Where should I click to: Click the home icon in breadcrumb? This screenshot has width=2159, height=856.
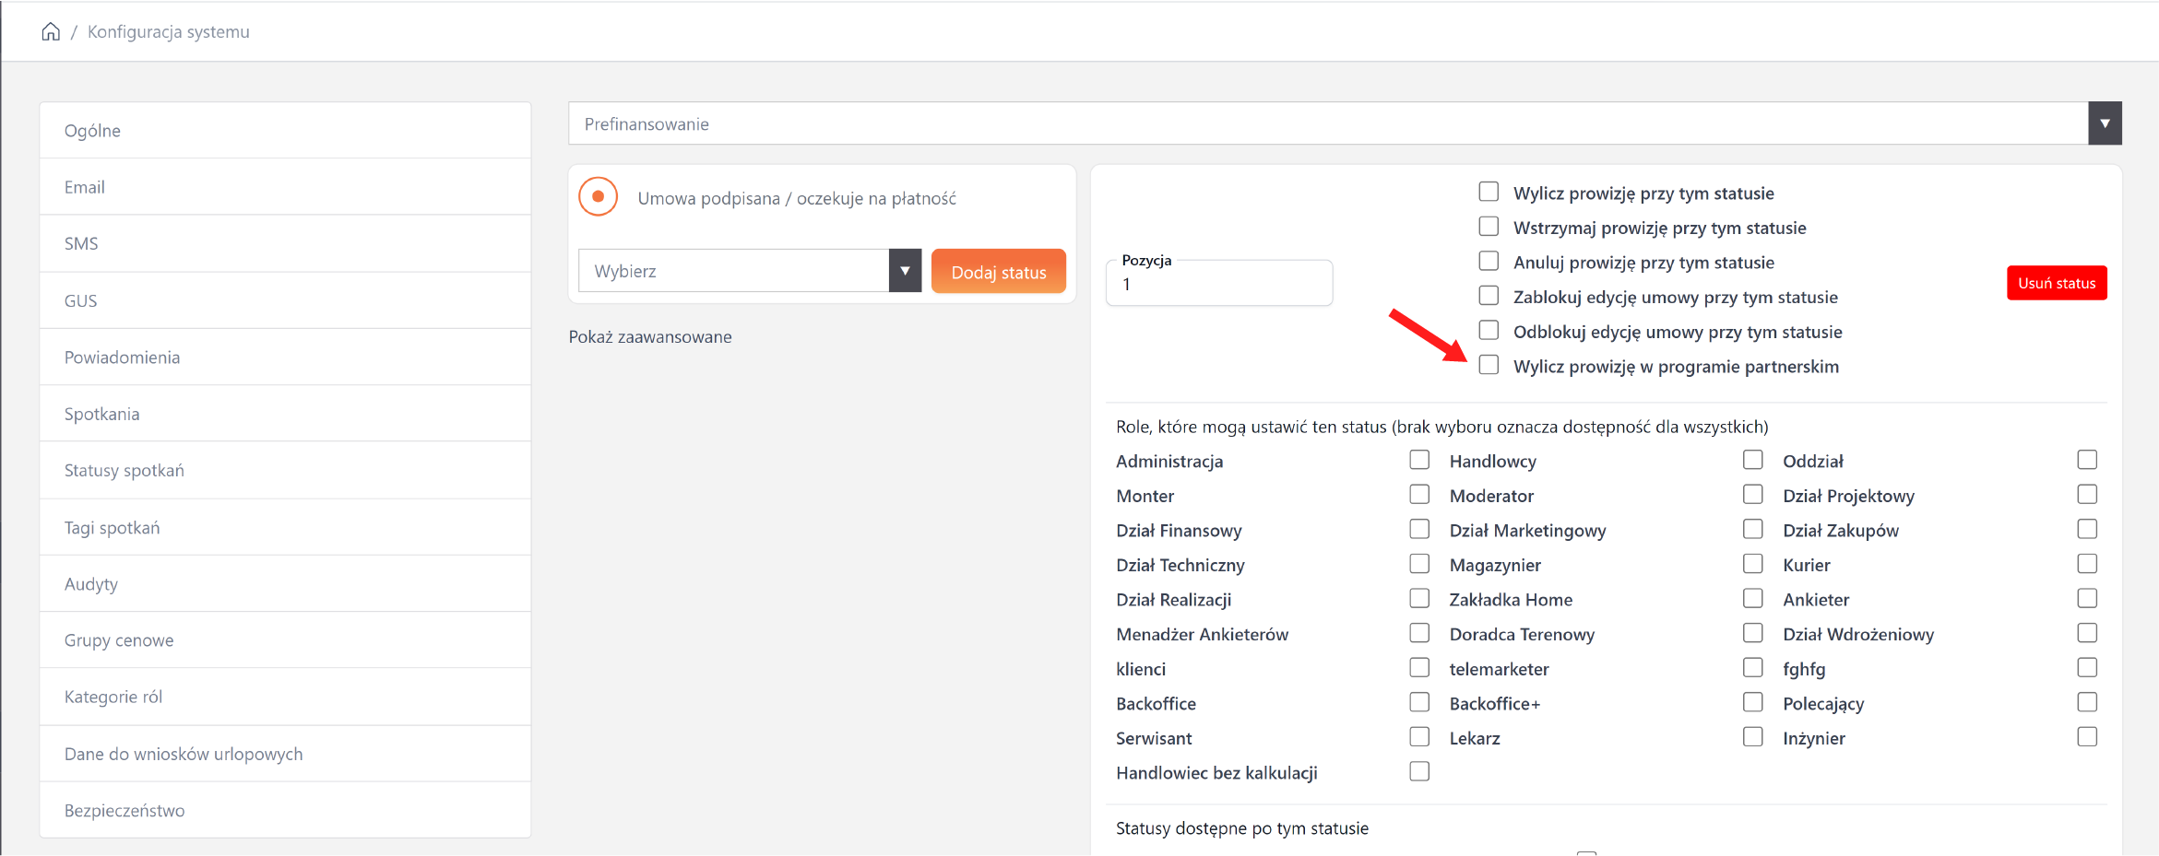(x=51, y=32)
